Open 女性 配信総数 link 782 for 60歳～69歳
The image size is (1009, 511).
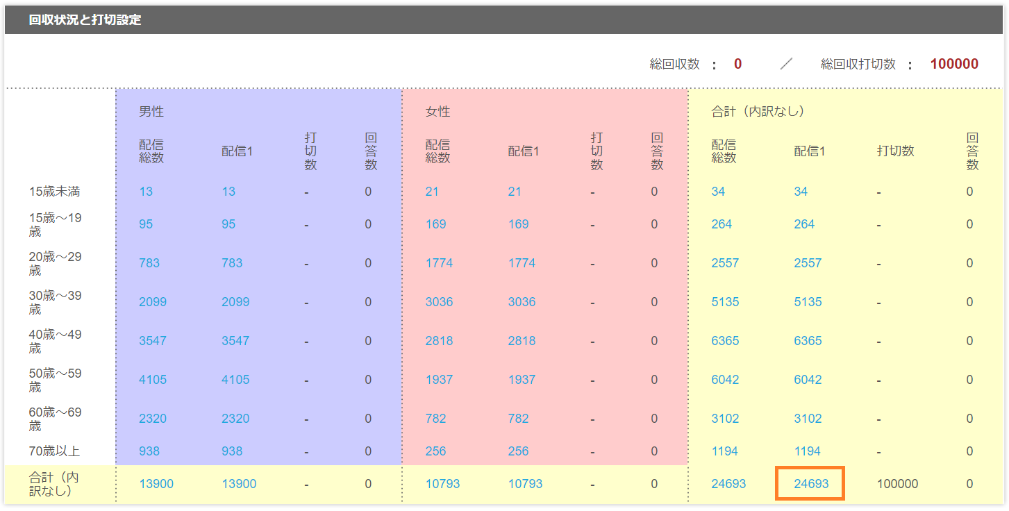[x=435, y=419]
